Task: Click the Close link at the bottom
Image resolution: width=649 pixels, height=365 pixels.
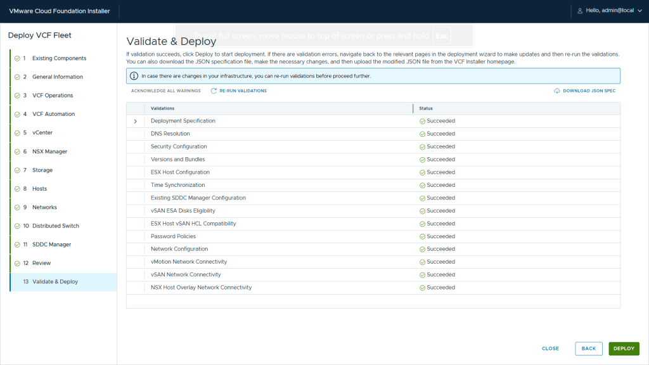Action: [550, 349]
